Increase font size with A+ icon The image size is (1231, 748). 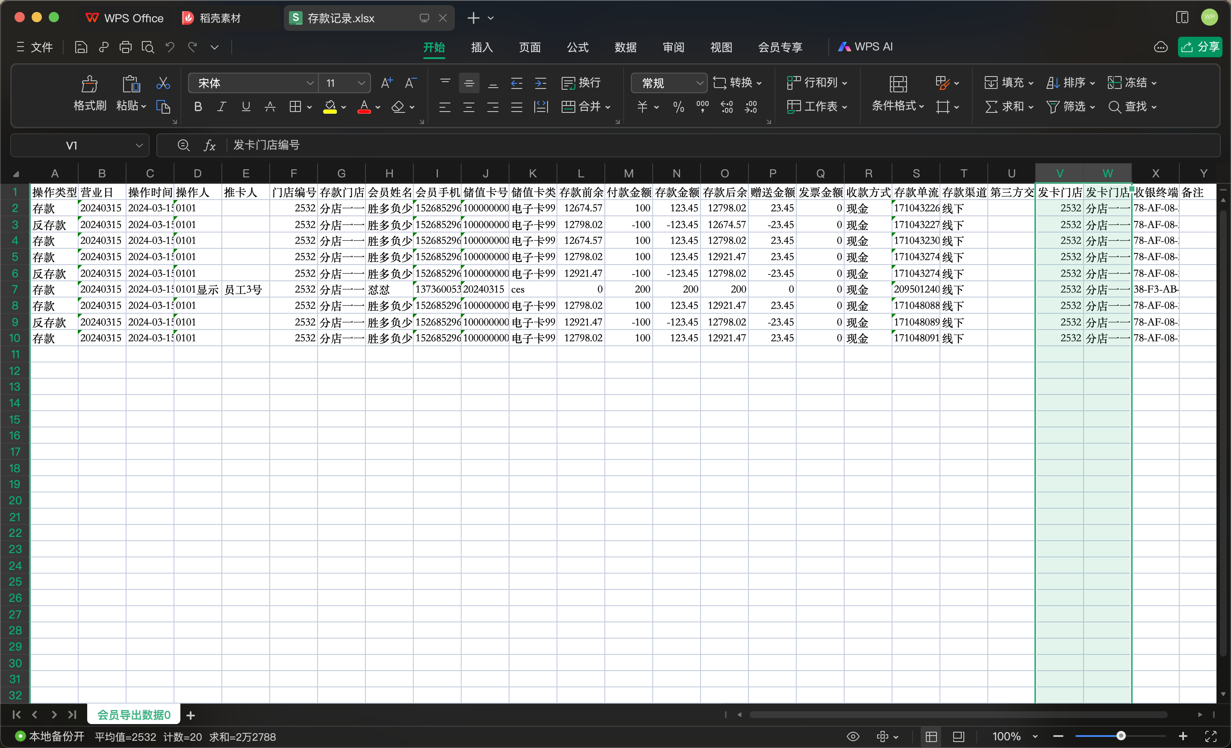coord(387,83)
